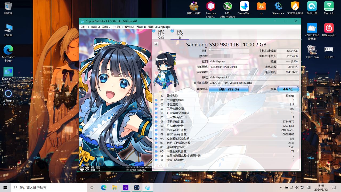The height and width of the screenshot is (192, 341).
Task: Open the 网易云音乐 desktop shortcut
Action: pyautogui.click(x=329, y=30)
